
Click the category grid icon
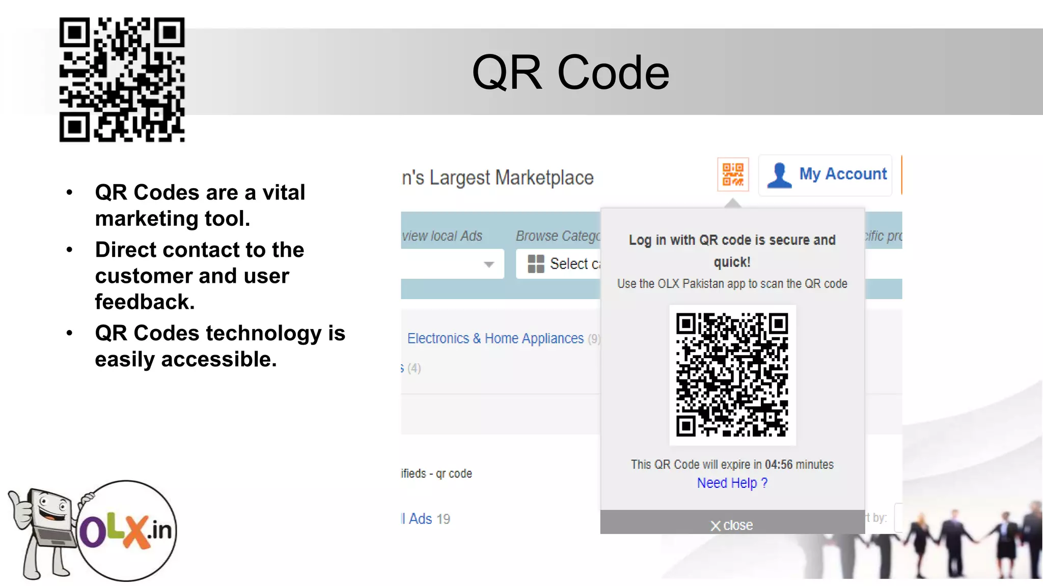[x=536, y=263]
